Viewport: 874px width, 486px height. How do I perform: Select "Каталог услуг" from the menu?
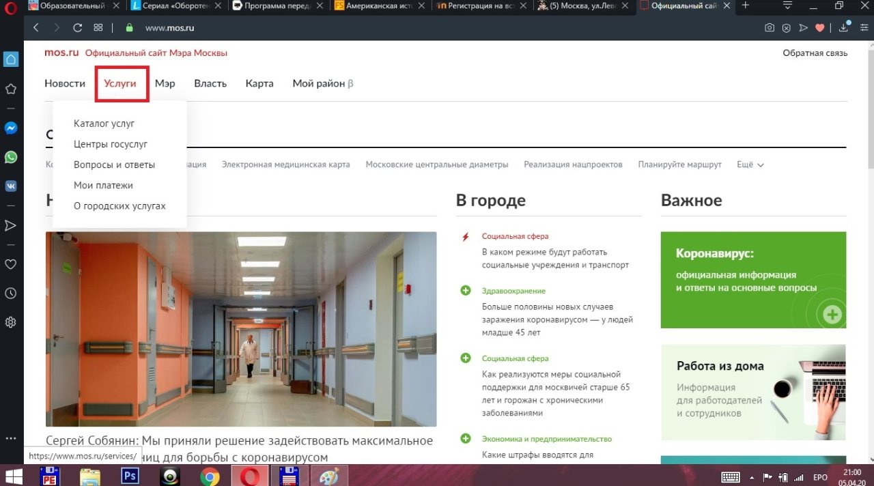[x=104, y=124]
